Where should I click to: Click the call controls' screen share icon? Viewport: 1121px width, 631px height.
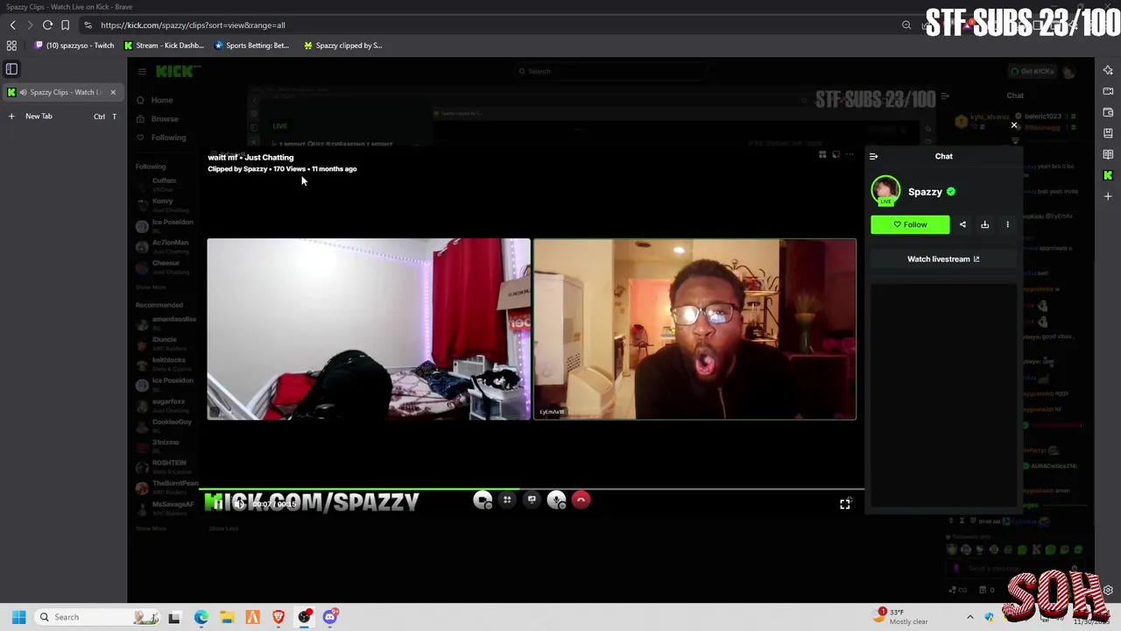pyautogui.click(x=532, y=500)
